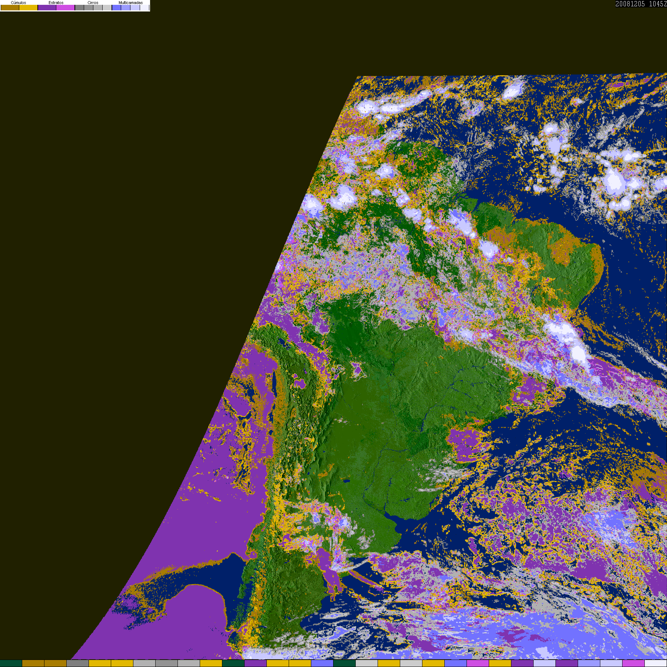Click the "20081205 1045Z" timestamp text
The image size is (667, 667).
coord(641,4)
